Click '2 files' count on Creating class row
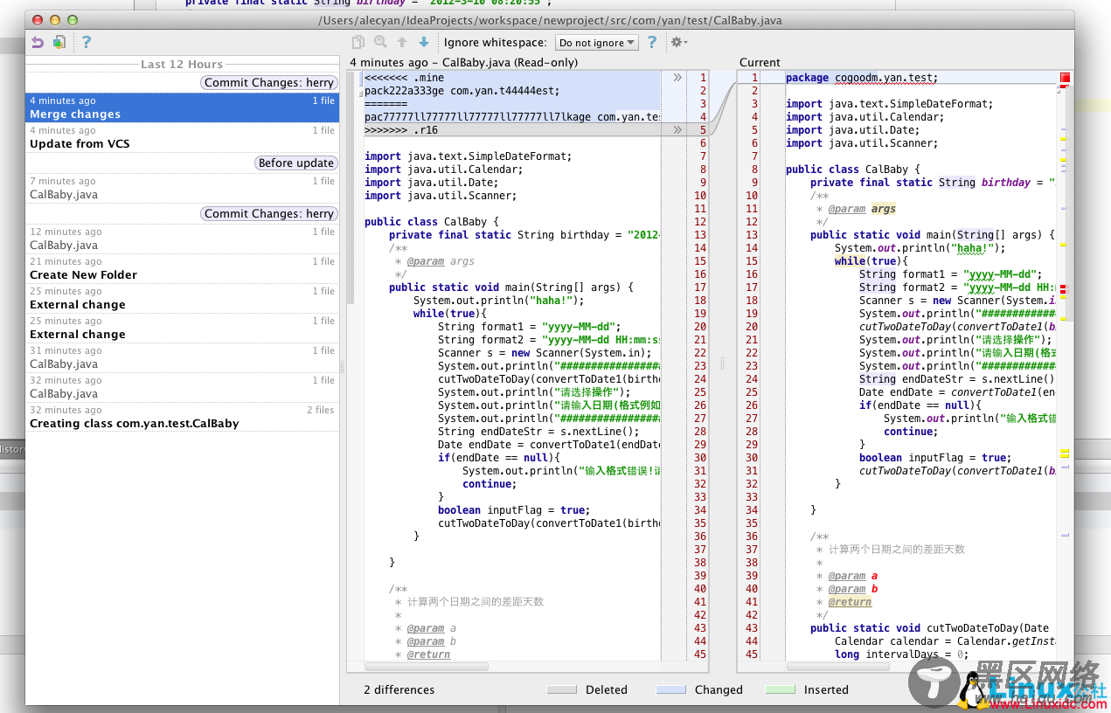This screenshot has height=713, width=1111. coord(321,410)
